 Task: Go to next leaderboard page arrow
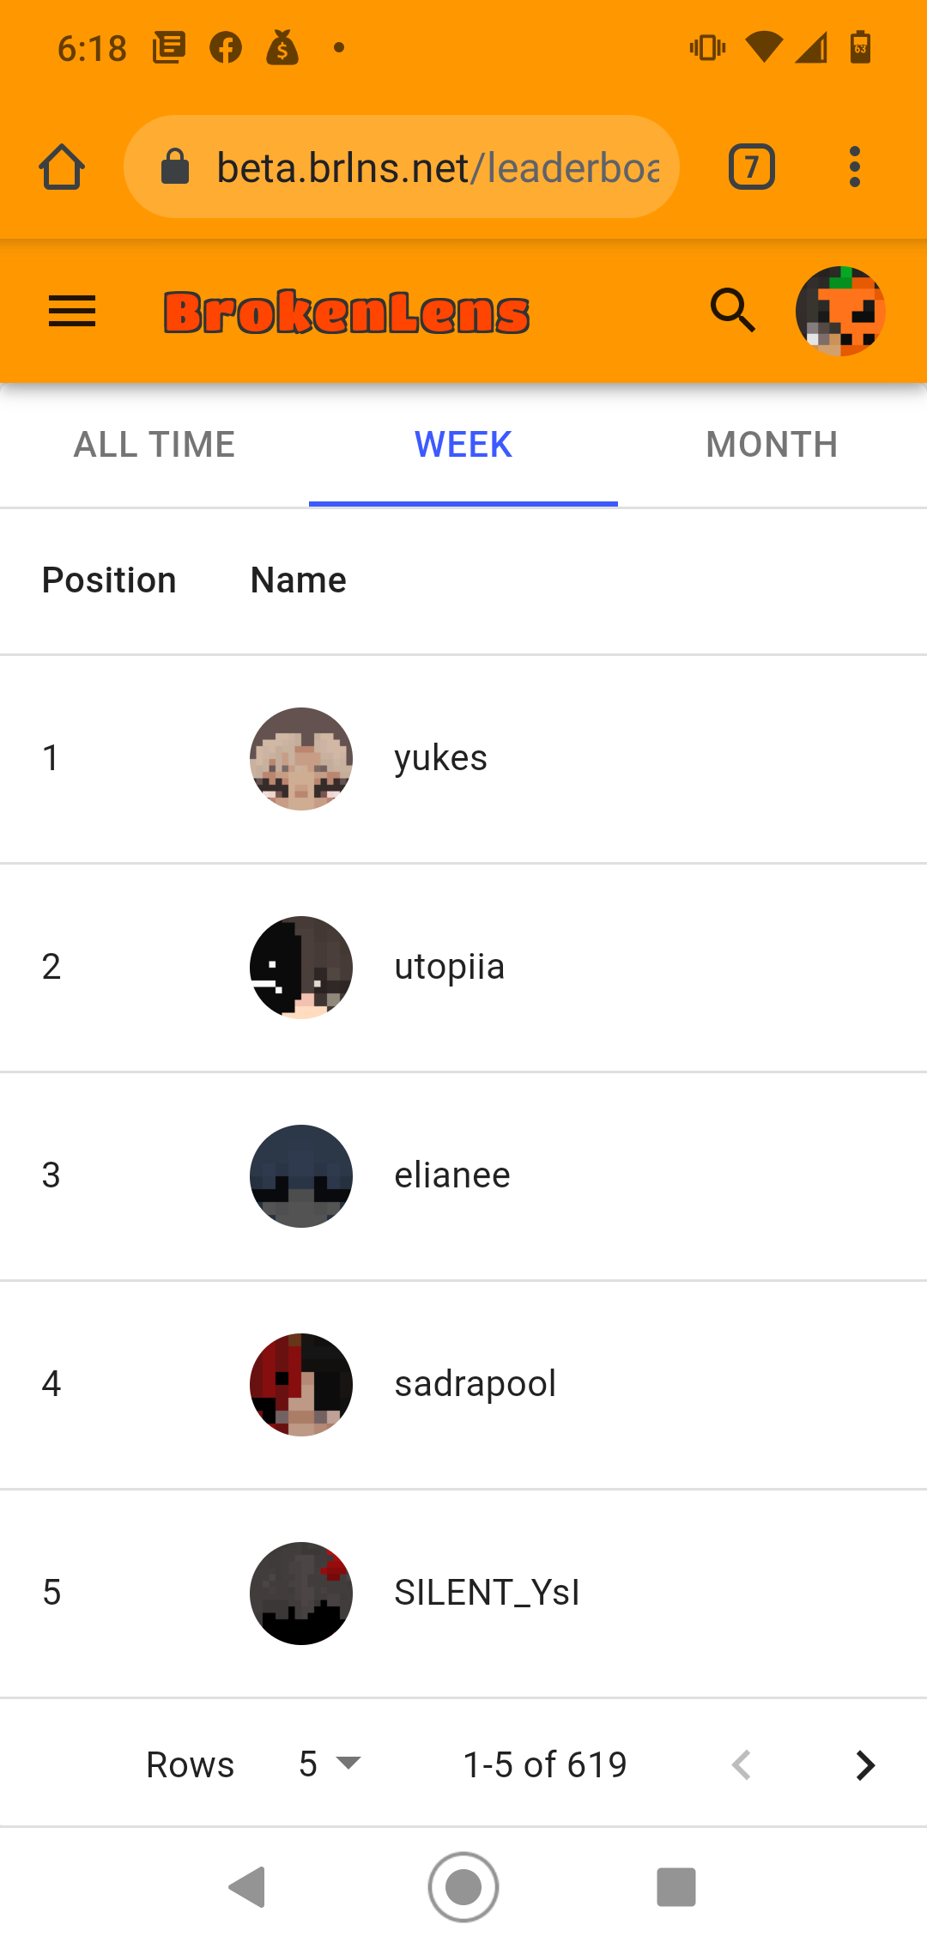(x=865, y=1765)
